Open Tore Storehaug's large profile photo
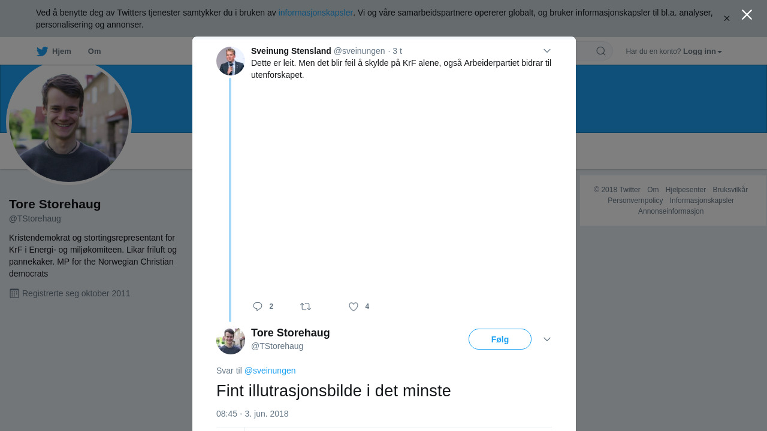The image size is (767, 431). coord(69,122)
